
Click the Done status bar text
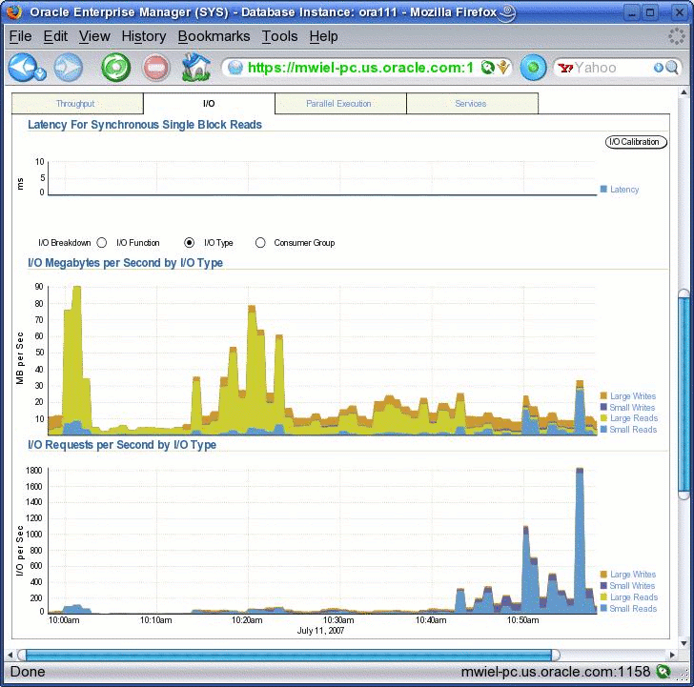tap(28, 672)
